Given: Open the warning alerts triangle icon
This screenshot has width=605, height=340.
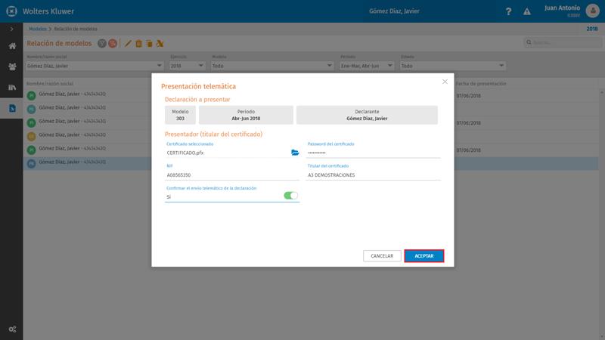Looking at the screenshot, I should (526, 11).
